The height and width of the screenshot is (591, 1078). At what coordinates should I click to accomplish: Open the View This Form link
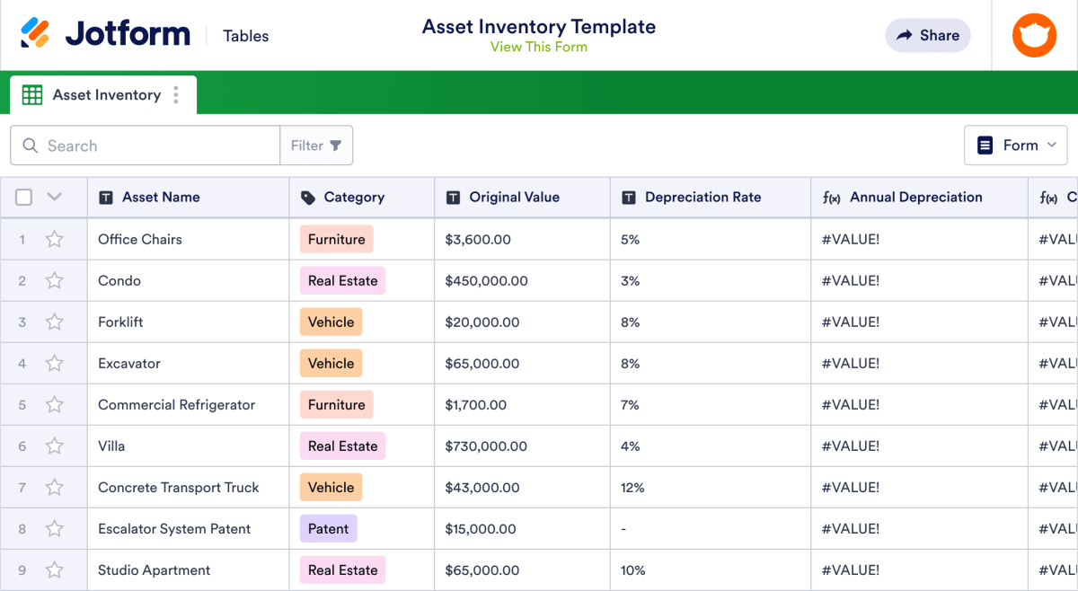[x=538, y=47]
